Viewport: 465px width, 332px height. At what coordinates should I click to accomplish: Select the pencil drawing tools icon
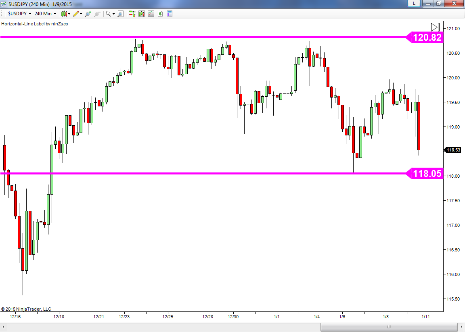point(76,14)
